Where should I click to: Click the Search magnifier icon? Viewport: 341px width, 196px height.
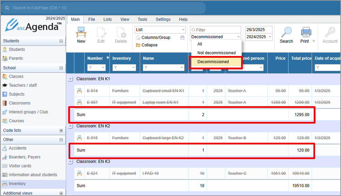[286, 32]
